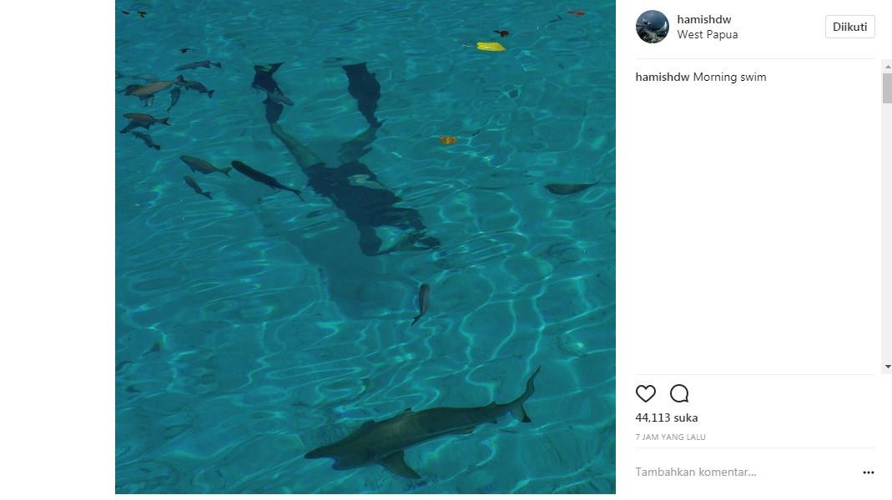Click the Morning swim caption text
This screenshot has width=892, height=500.
[731, 76]
